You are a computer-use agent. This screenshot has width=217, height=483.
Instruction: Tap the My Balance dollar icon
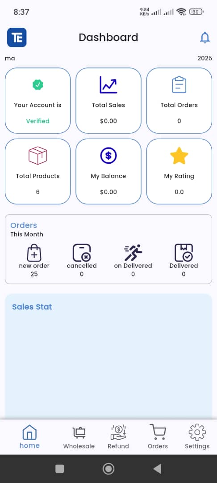click(x=108, y=156)
